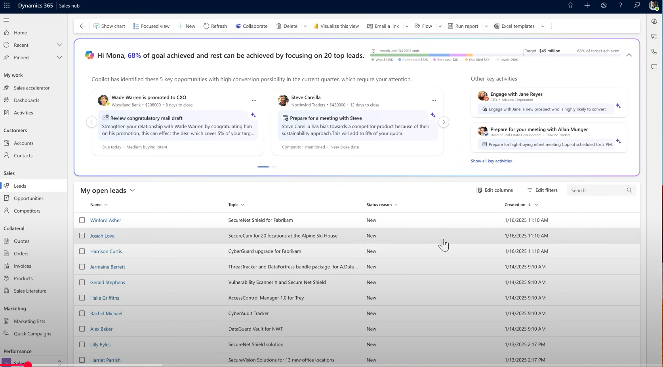The image size is (663, 367).
Task: Open the chat icon in the right rail
Action: [654, 67]
